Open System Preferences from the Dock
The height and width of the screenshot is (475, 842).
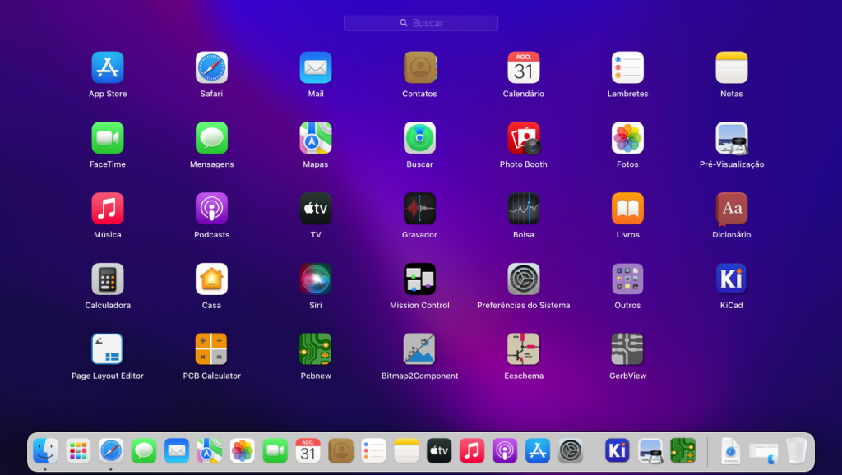pyautogui.click(x=571, y=451)
